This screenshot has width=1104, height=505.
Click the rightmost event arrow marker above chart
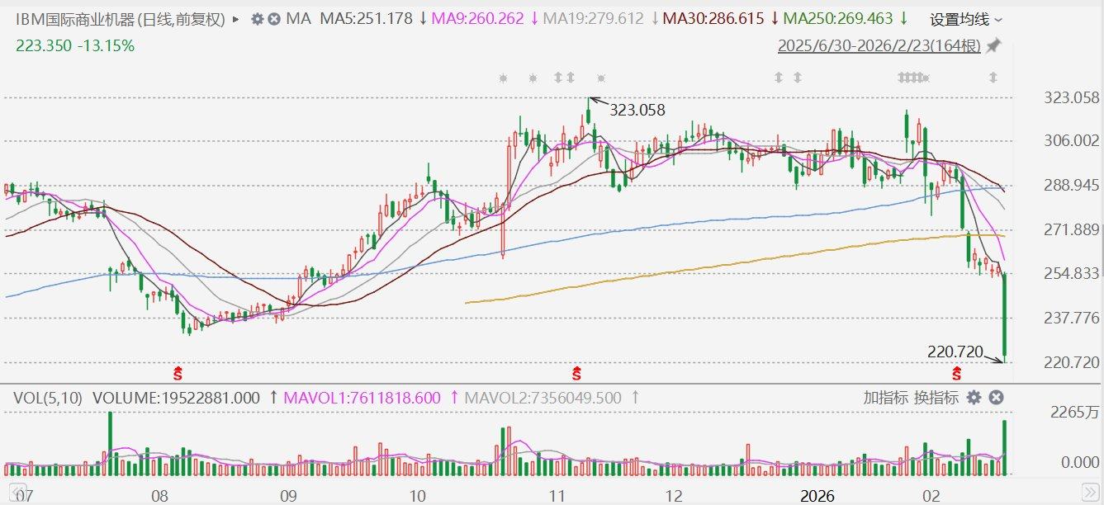coord(993,78)
